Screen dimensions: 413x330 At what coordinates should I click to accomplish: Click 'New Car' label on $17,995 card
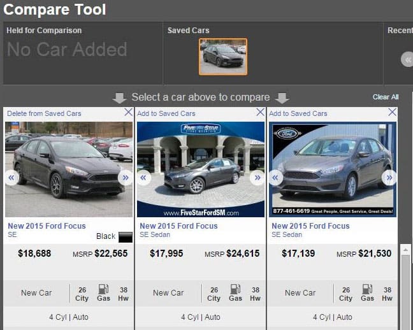(x=168, y=293)
